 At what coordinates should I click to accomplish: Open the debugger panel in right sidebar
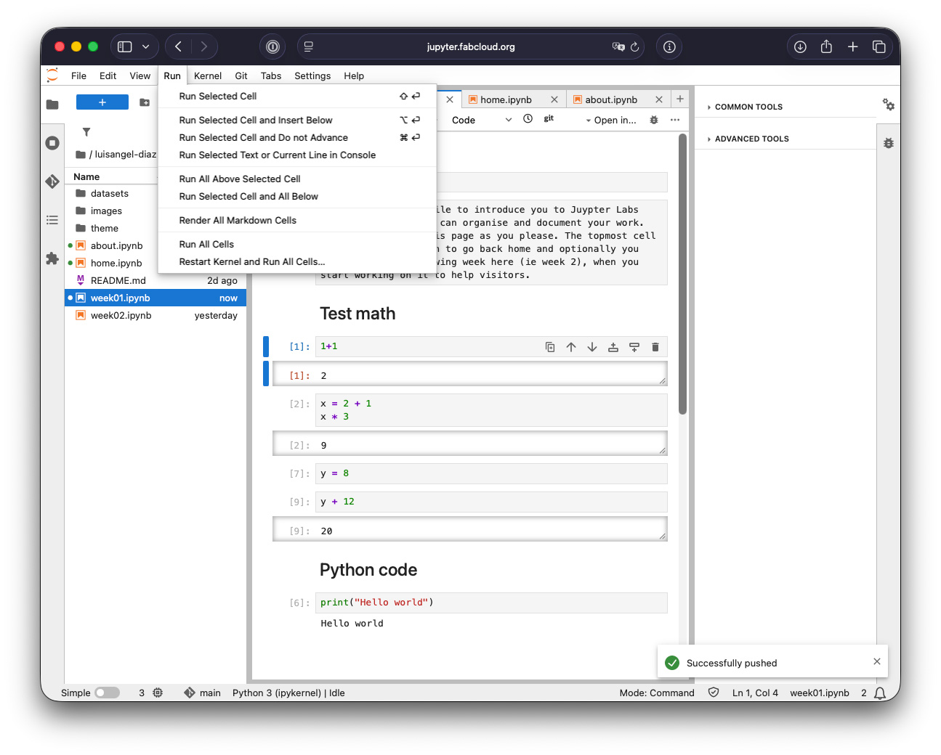[888, 143]
